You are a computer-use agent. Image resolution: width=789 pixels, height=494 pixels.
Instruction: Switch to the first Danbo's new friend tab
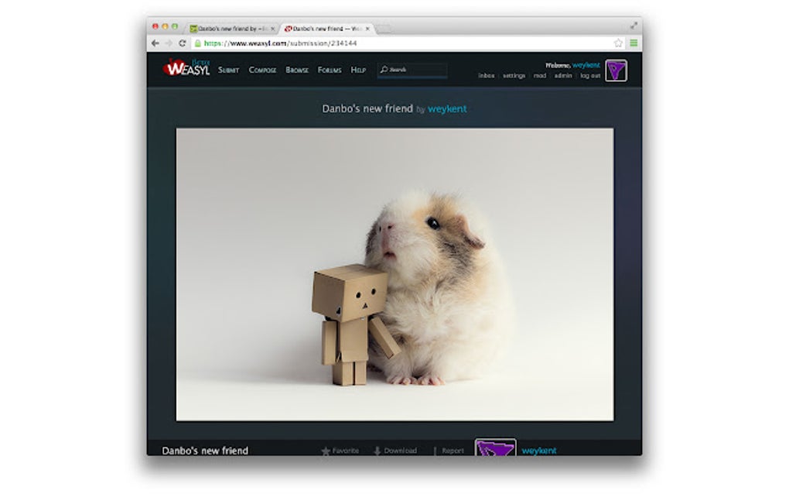point(233,29)
